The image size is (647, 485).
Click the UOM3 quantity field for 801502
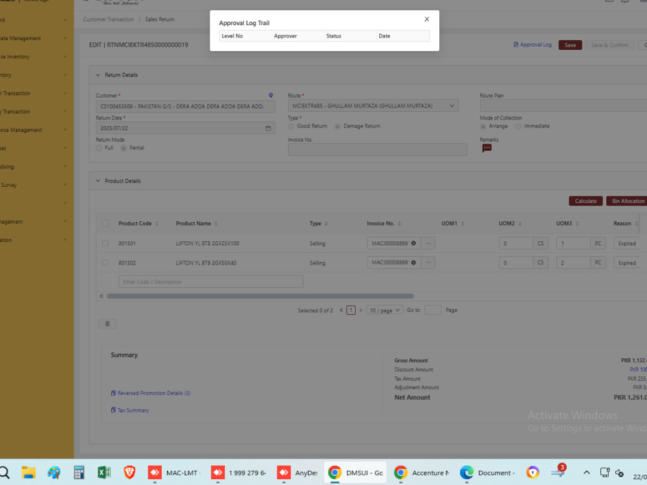[x=573, y=263]
